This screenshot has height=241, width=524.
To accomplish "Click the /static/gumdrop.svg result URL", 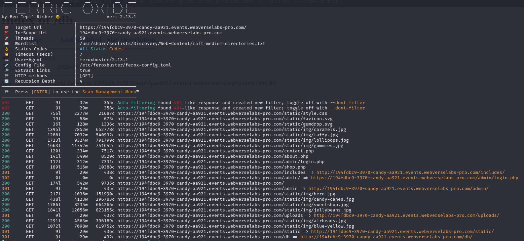I will tap(225, 124).
